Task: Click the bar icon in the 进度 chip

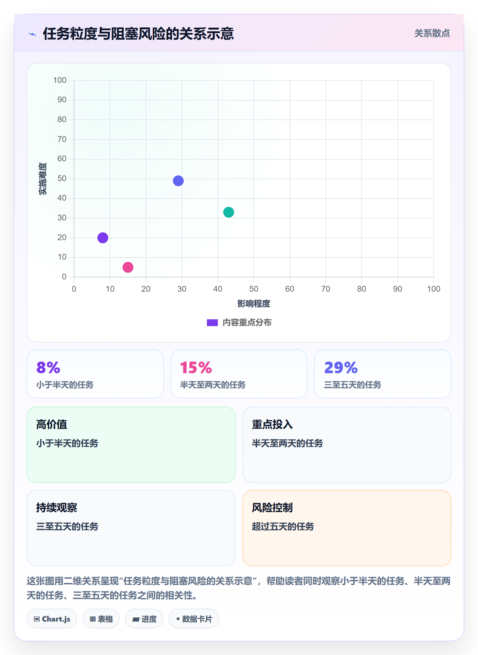Action: point(136,620)
